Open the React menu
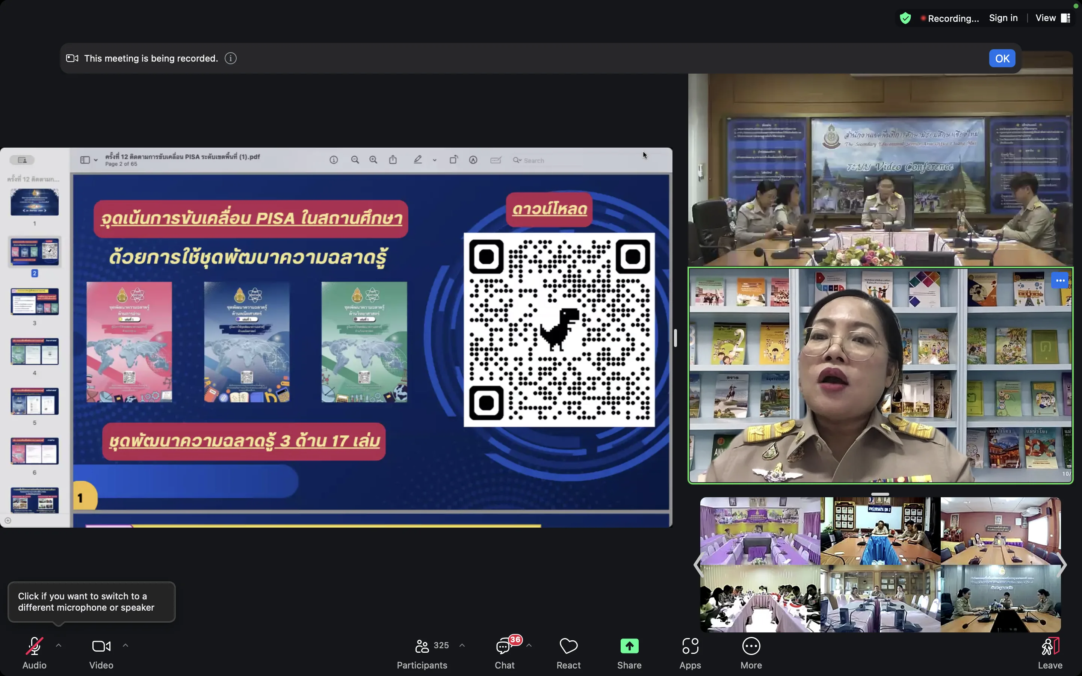 pos(569,653)
